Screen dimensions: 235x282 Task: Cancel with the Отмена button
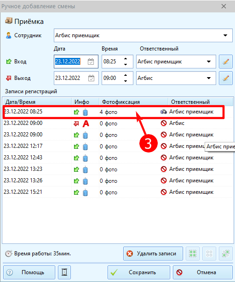203,272
